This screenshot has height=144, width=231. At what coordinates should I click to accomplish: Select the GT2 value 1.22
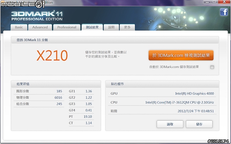point(89,98)
